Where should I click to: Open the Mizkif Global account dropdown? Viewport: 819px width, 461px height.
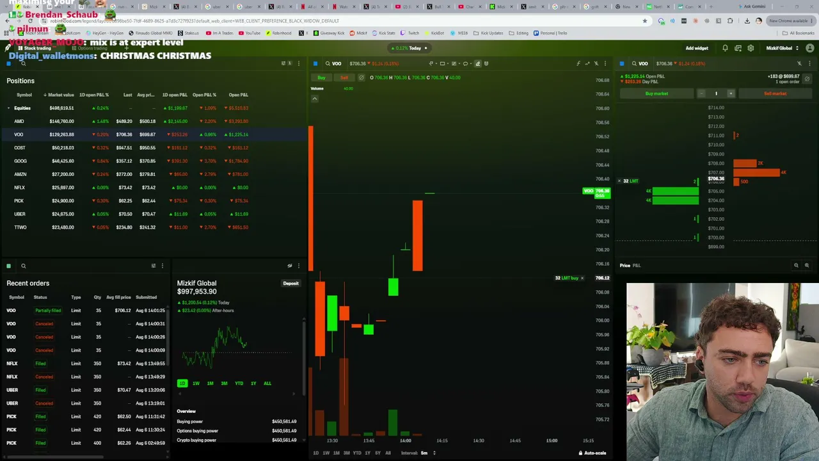(x=782, y=48)
